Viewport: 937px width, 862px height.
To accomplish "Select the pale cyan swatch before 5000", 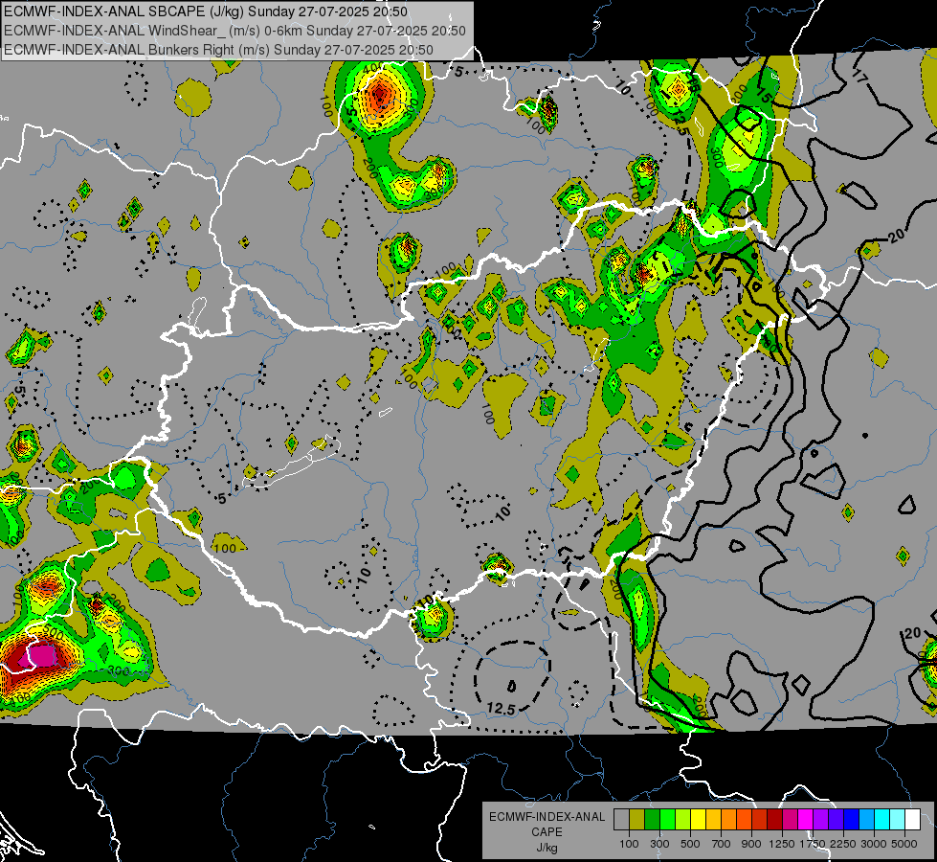I will [x=898, y=820].
